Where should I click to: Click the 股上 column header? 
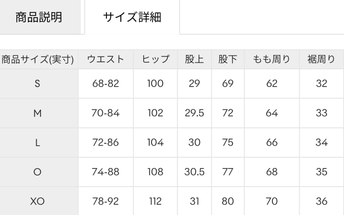[x=195, y=60]
